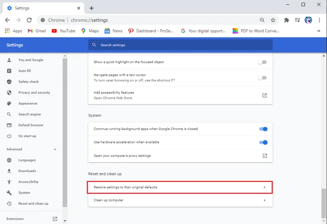Click the Extensions external link icon in sidebar
This screenshot has width=327, height=224.
click(x=55, y=219)
